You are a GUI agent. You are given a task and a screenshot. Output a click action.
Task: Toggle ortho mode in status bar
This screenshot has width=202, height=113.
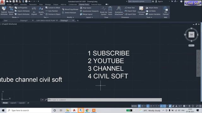pyautogui.click(x=148, y=106)
